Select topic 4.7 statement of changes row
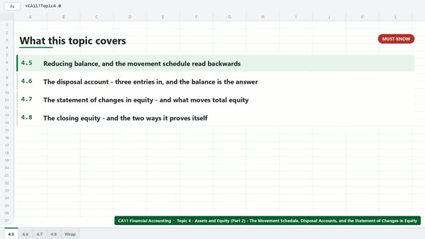Screen dimensions: 425x239 point(215,100)
